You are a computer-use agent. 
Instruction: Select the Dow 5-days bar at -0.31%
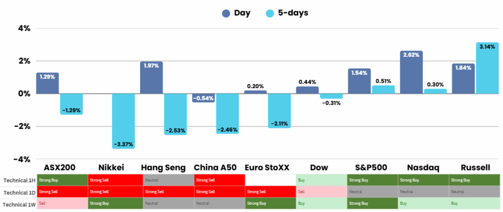pos(332,96)
